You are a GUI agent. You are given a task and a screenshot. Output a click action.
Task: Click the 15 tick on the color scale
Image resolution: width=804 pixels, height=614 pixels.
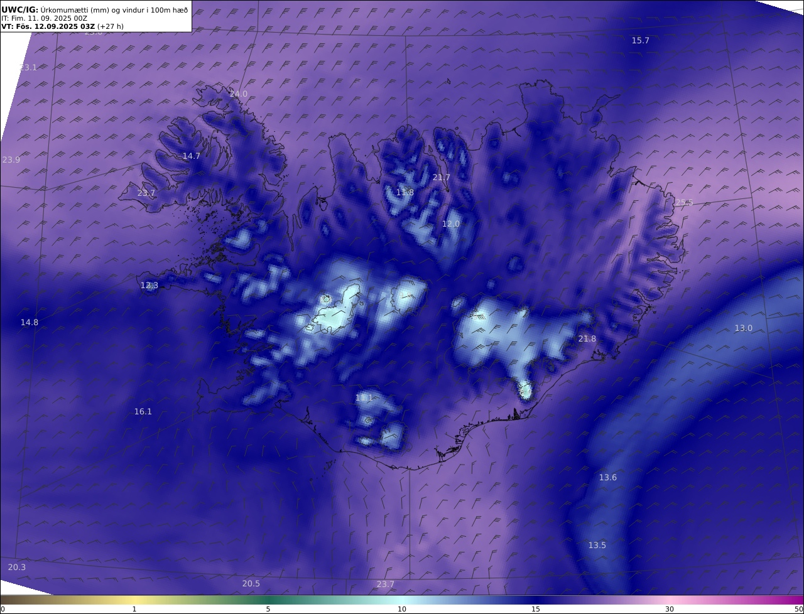point(536,609)
